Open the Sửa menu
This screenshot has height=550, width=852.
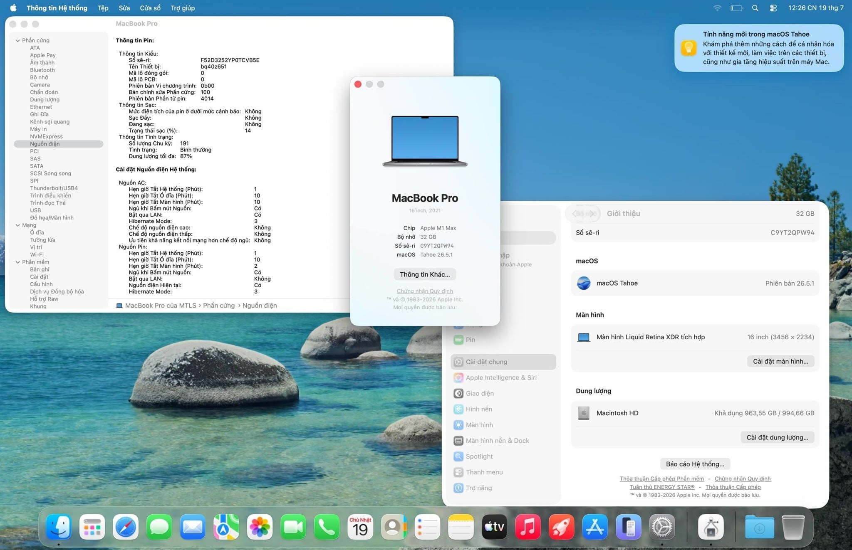point(124,8)
